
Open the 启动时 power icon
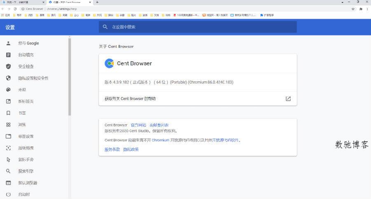pos(8,194)
